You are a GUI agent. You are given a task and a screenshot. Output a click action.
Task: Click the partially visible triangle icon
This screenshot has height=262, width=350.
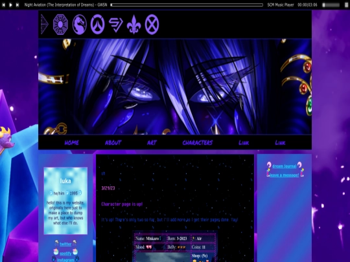pos(44,25)
